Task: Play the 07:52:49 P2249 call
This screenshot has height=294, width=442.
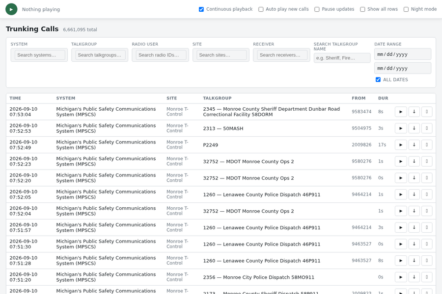Action: pyautogui.click(x=401, y=145)
